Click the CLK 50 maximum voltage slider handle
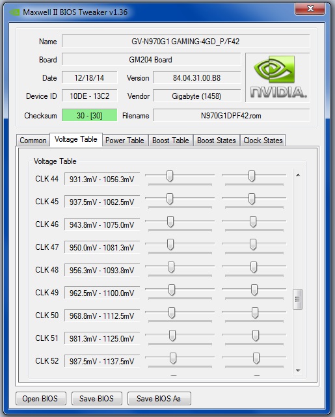This screenshot has height=417, width=335. point(255,313)
